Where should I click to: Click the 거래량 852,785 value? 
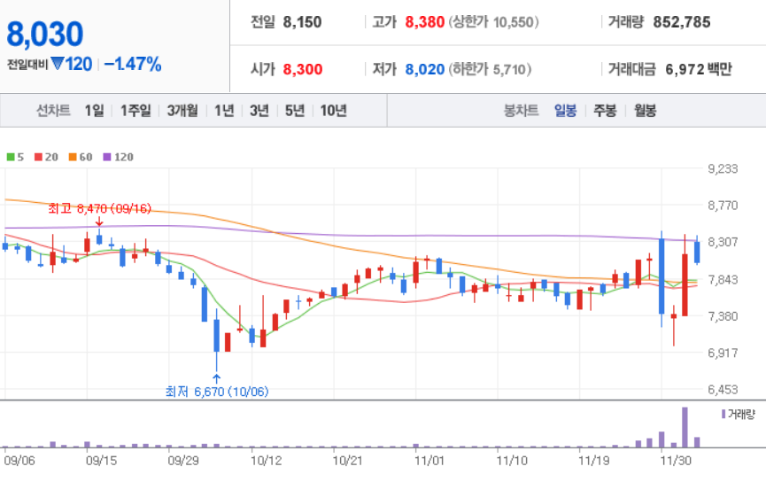click(x=682, y=22)
